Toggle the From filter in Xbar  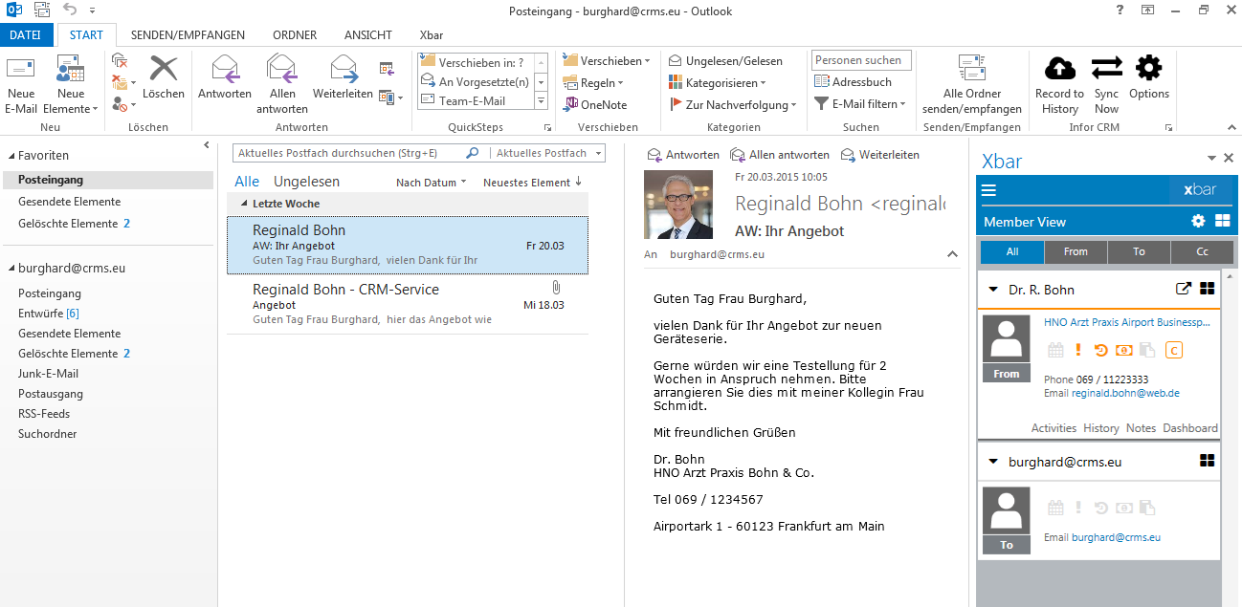coord(1076,251)
